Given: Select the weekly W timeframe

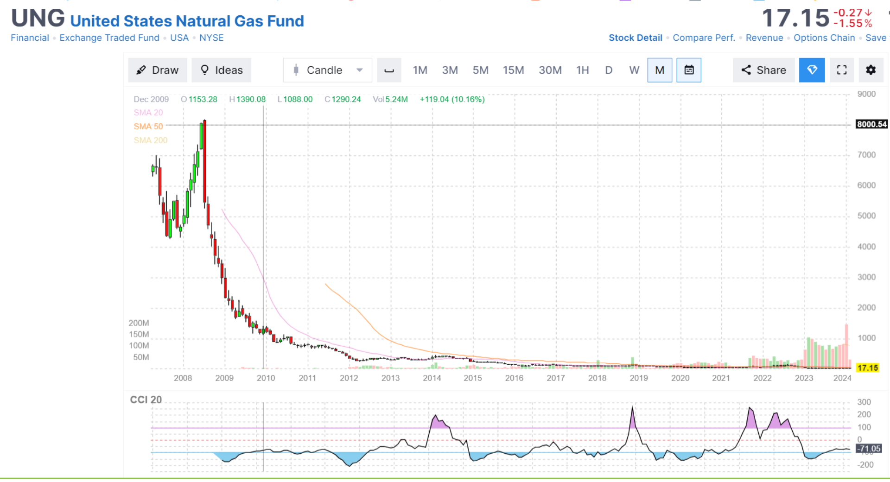Looking at the screenshot, I should [x=634, y=70].
